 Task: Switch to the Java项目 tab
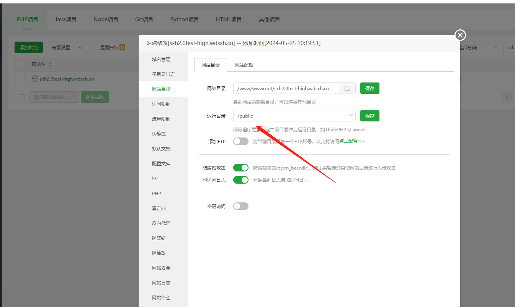click(x=66, y=19)
